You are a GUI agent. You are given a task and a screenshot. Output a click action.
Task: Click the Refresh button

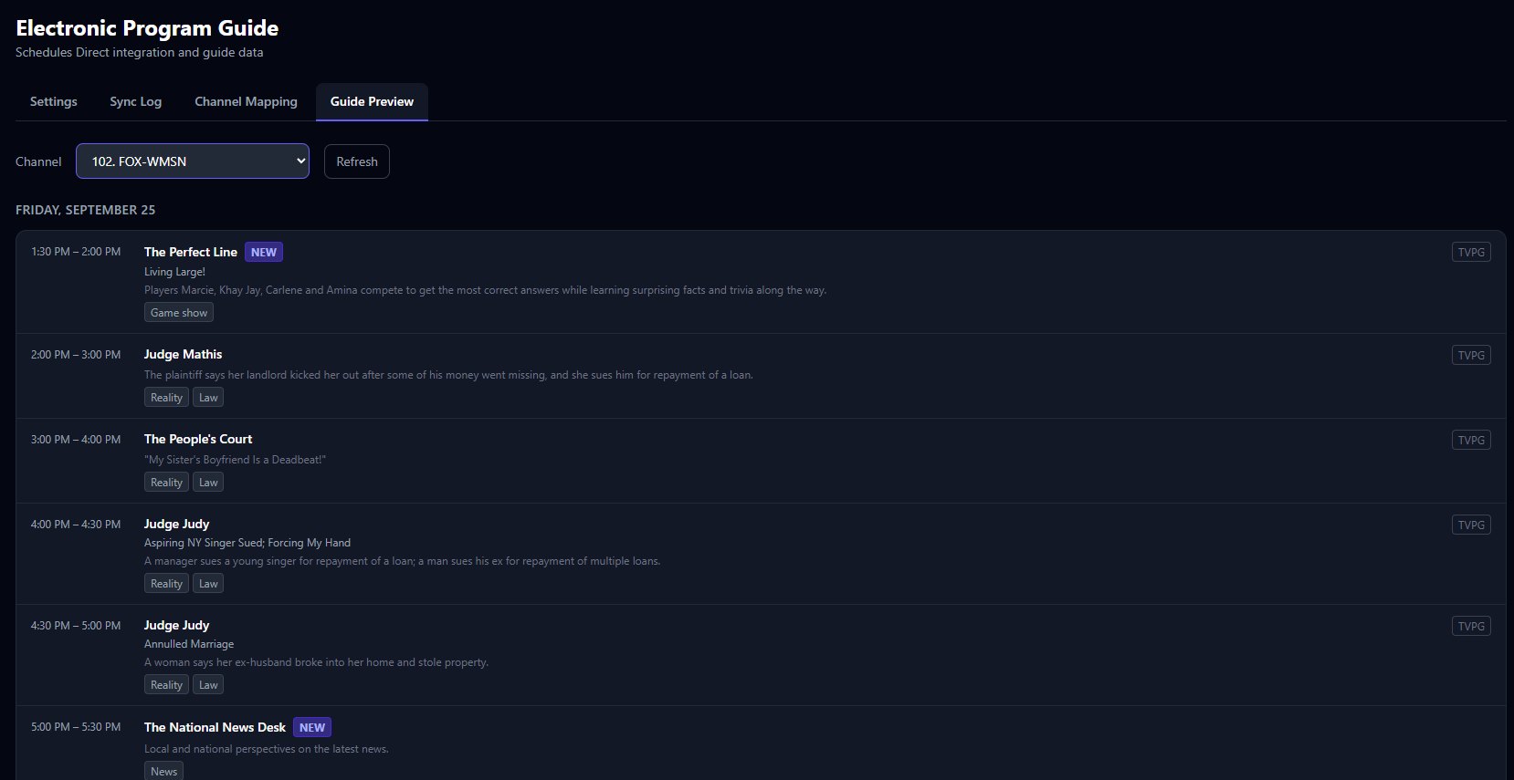click(x=357, y=161)
